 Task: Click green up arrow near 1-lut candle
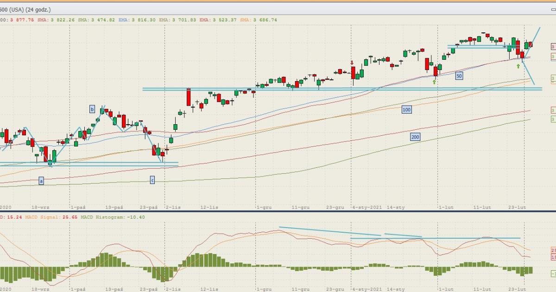[x=435, y=82]
